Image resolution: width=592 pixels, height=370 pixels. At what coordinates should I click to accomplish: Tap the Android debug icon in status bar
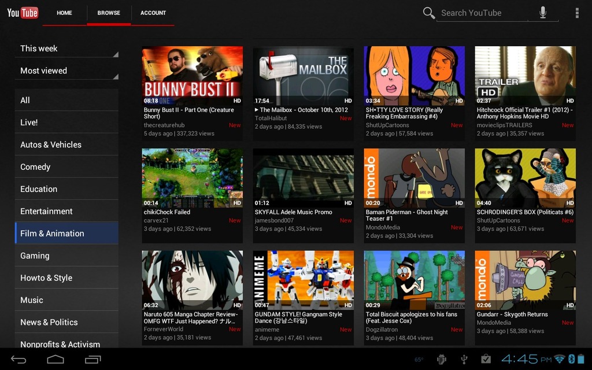[x=441, y=360]
